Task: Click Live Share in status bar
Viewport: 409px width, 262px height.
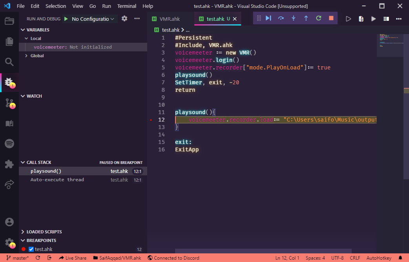Action: pos(73,258)
